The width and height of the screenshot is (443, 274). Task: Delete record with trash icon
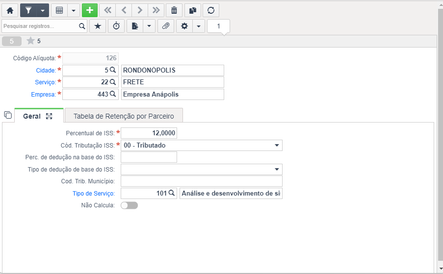coord(174,10)
